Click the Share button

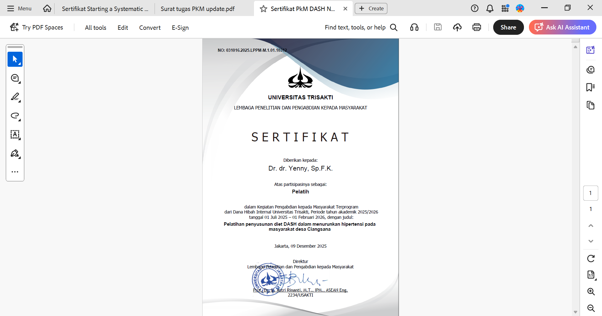(x=508, y=27)
